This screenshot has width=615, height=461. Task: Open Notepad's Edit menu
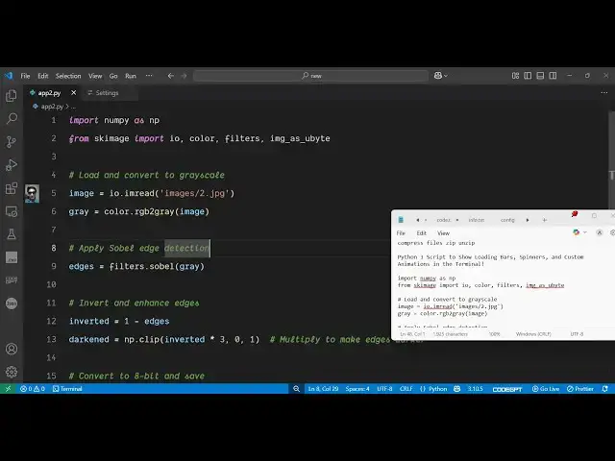422,233
